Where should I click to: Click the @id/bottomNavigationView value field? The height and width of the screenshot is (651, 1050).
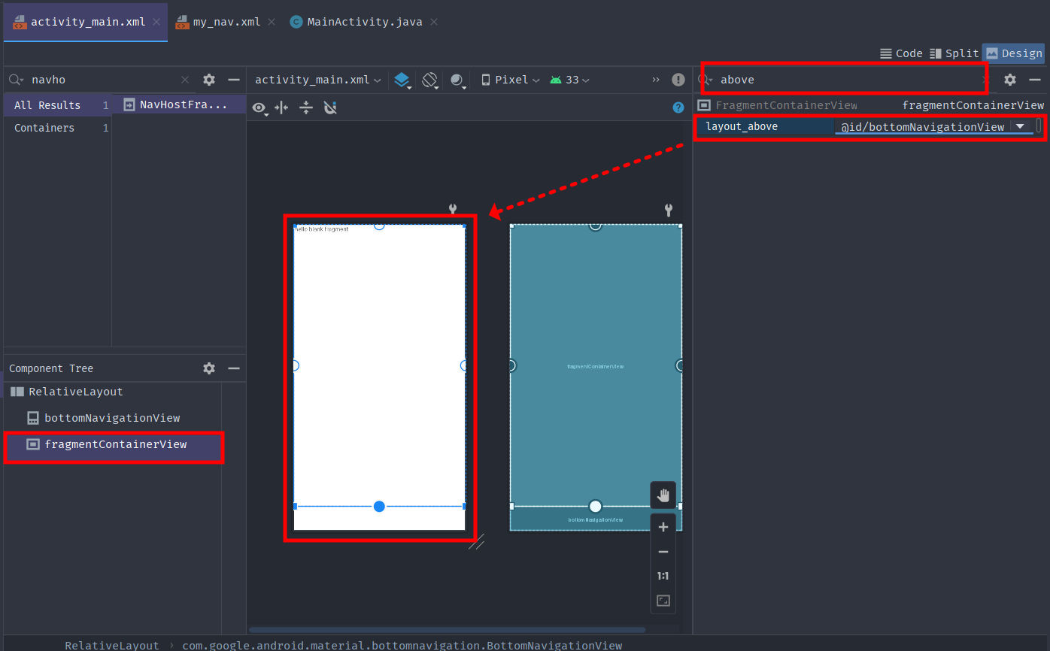click(x=922, y=127)
